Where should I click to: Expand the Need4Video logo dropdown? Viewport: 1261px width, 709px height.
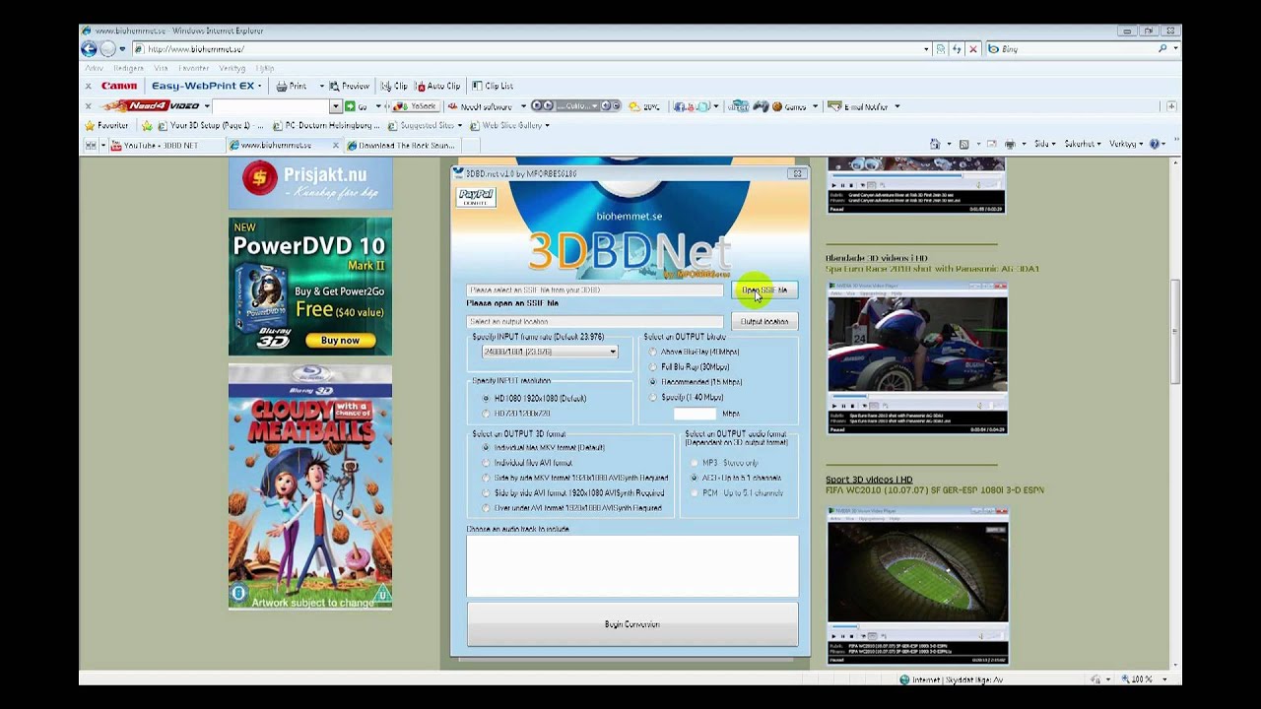click(206, 105)
